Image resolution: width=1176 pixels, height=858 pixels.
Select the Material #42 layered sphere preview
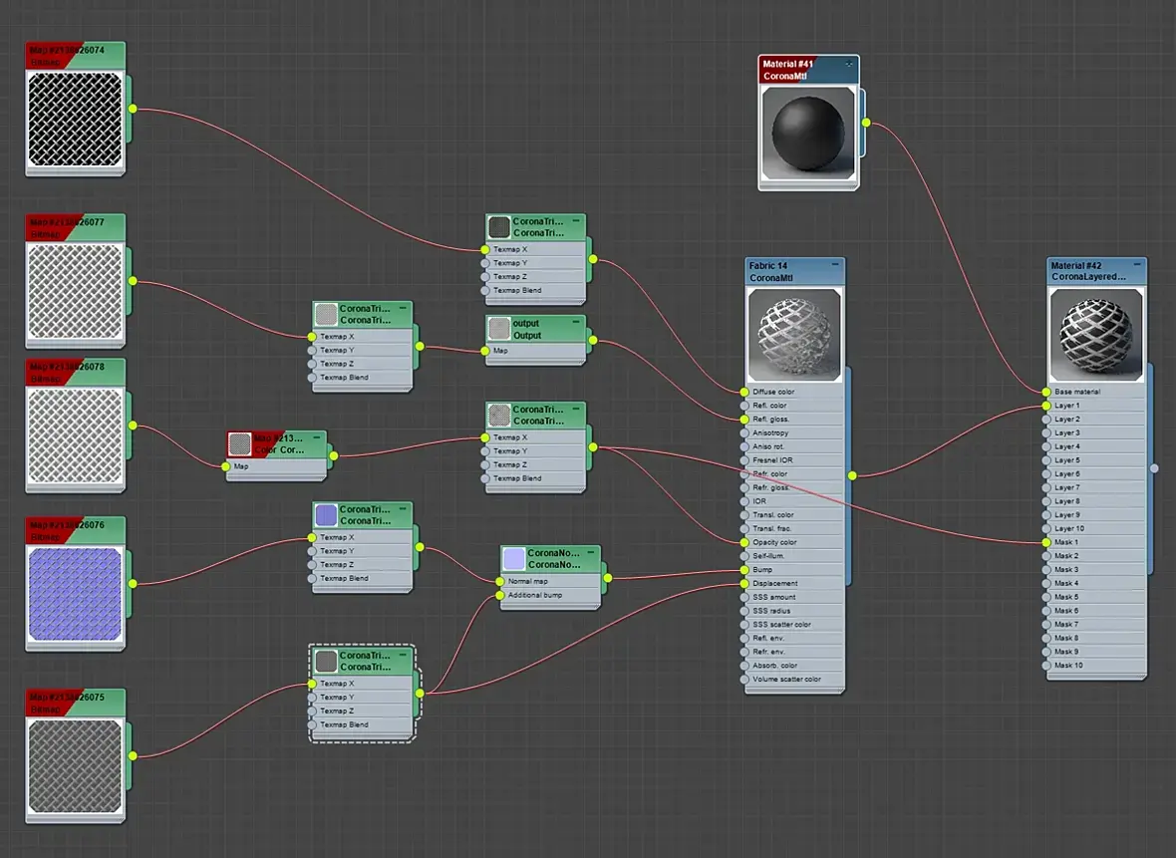[1095, 335]
